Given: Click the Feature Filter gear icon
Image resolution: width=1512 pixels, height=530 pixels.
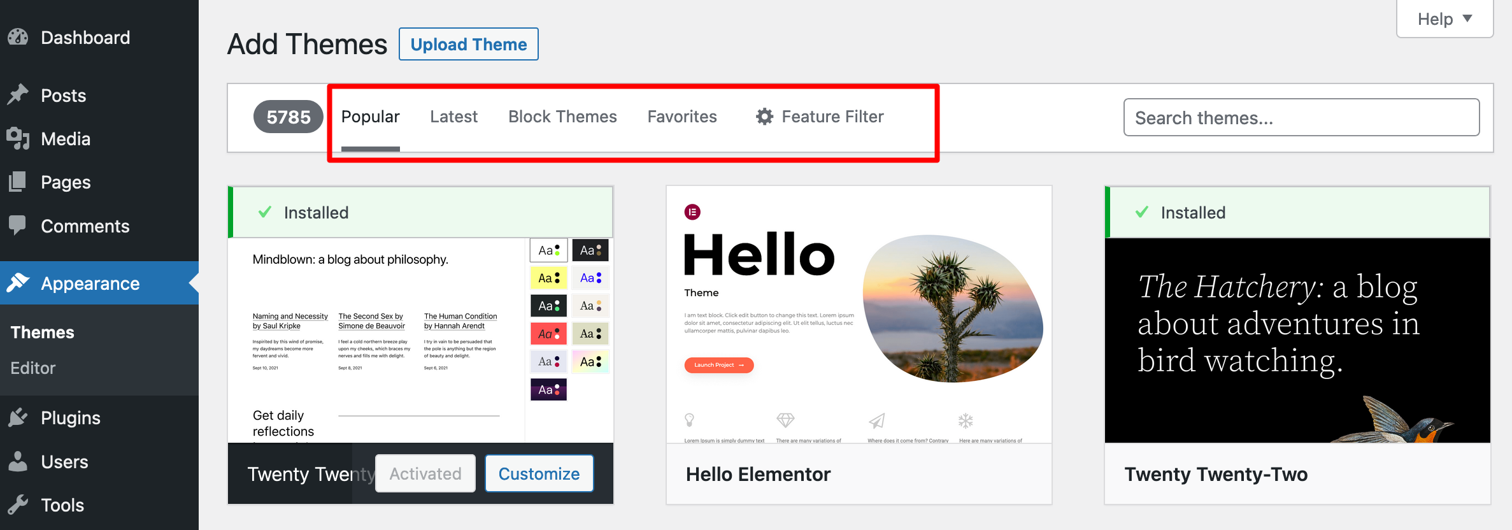Looking at the screenshot, I should [x=764, y=116].
